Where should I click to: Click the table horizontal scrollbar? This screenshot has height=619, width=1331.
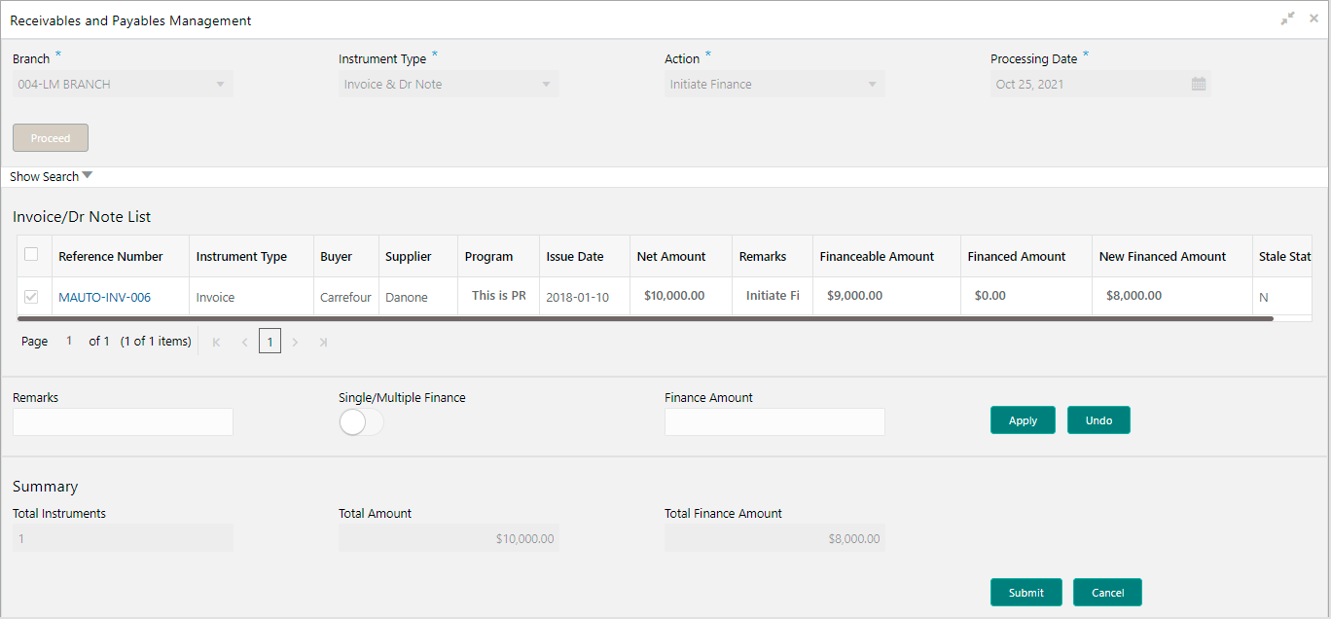click(x=645, y=318)
